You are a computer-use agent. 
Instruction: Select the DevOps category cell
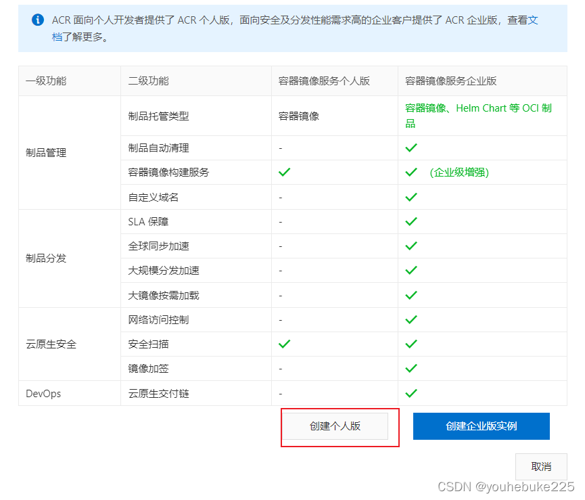(x=43, y=394)
